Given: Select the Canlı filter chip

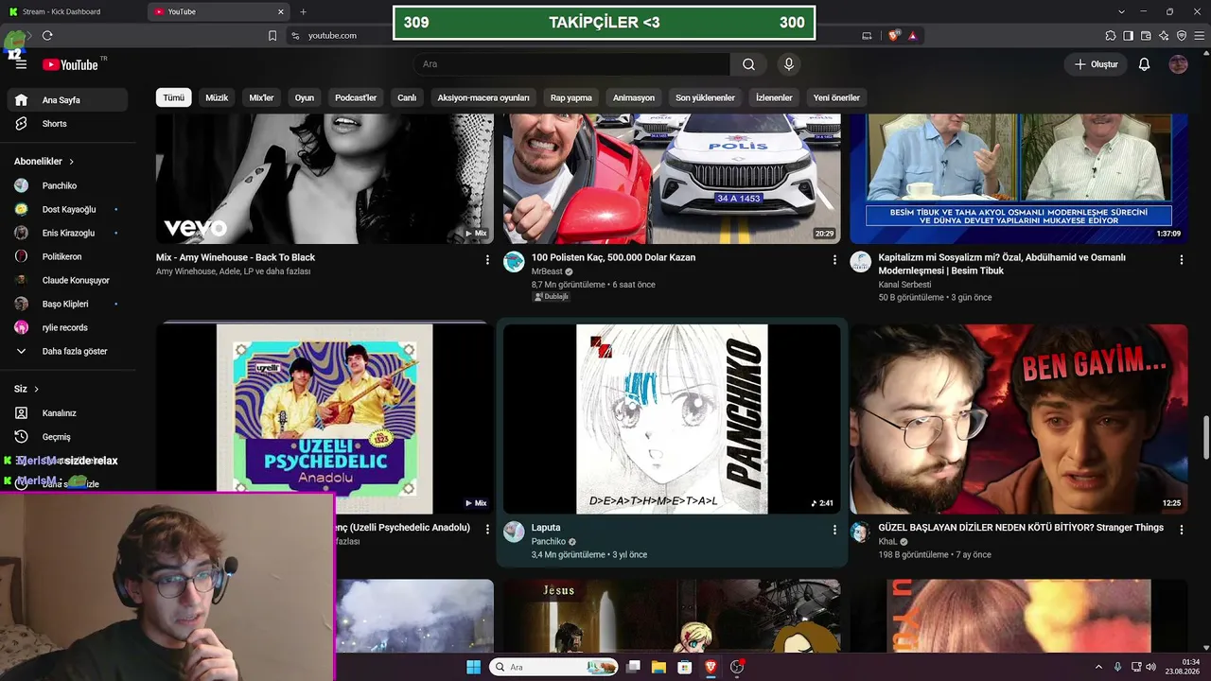Looking at the screenshot, I should [407, 97].
